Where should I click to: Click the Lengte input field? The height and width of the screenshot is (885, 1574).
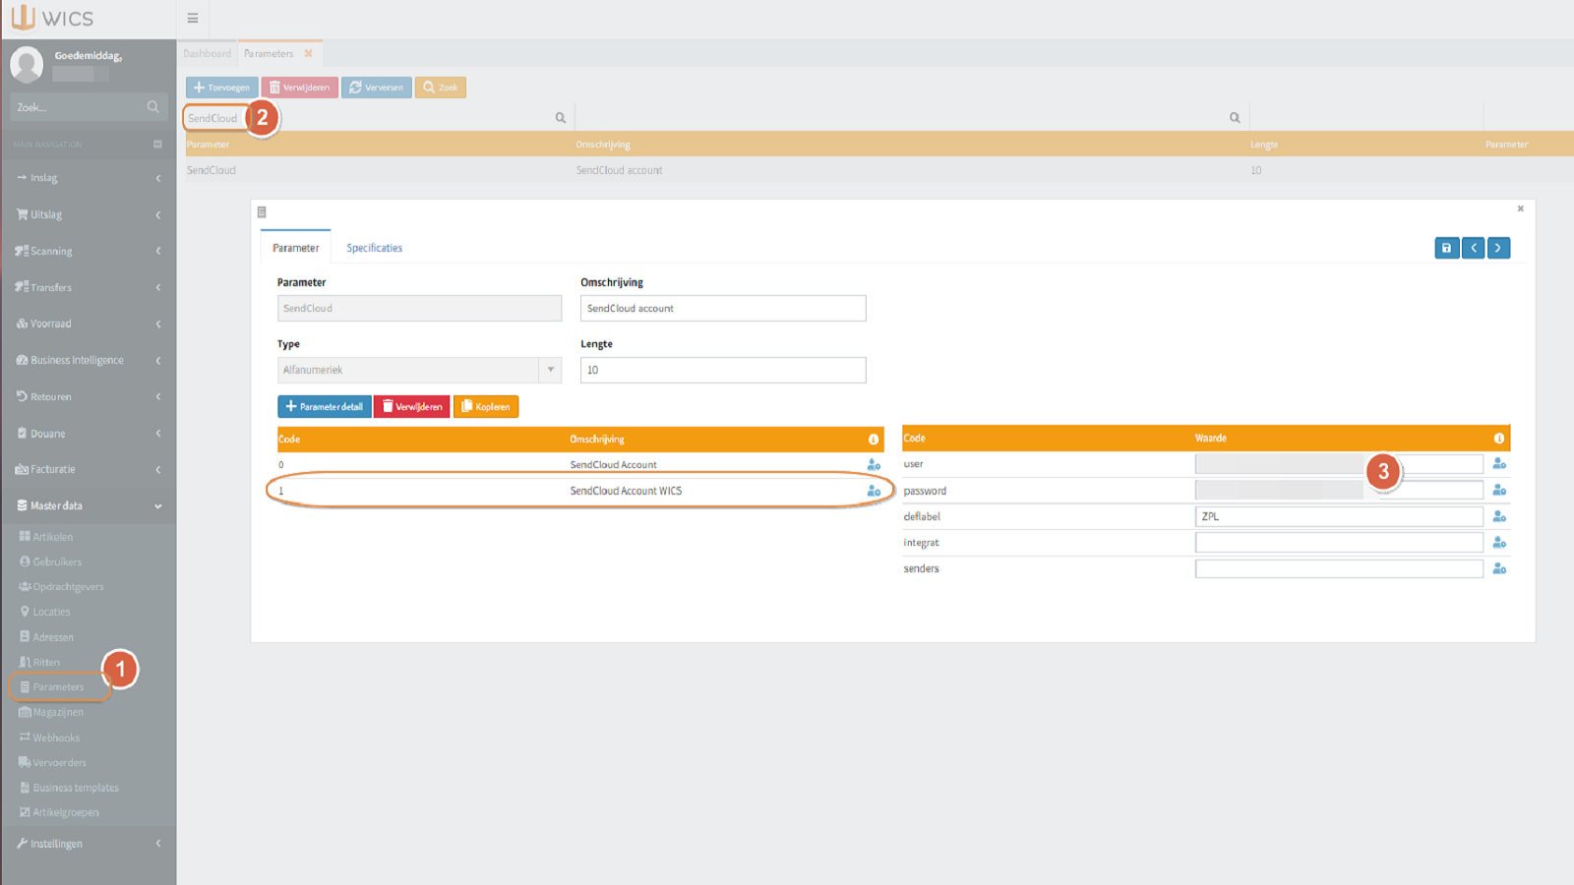[x=723, y=370]
